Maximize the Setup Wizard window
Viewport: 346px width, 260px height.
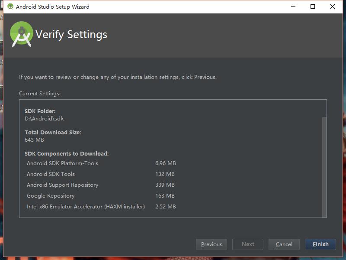pos(312,6)
